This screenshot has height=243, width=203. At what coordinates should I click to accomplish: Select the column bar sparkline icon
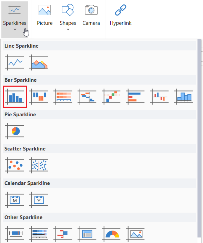15,97
